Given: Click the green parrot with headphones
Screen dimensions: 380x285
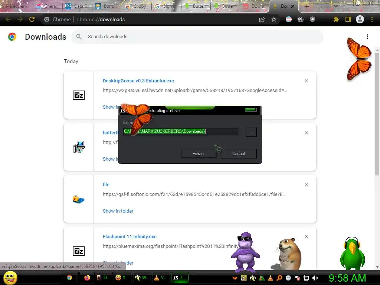Looking at the screenshot, I should point(353,253).
